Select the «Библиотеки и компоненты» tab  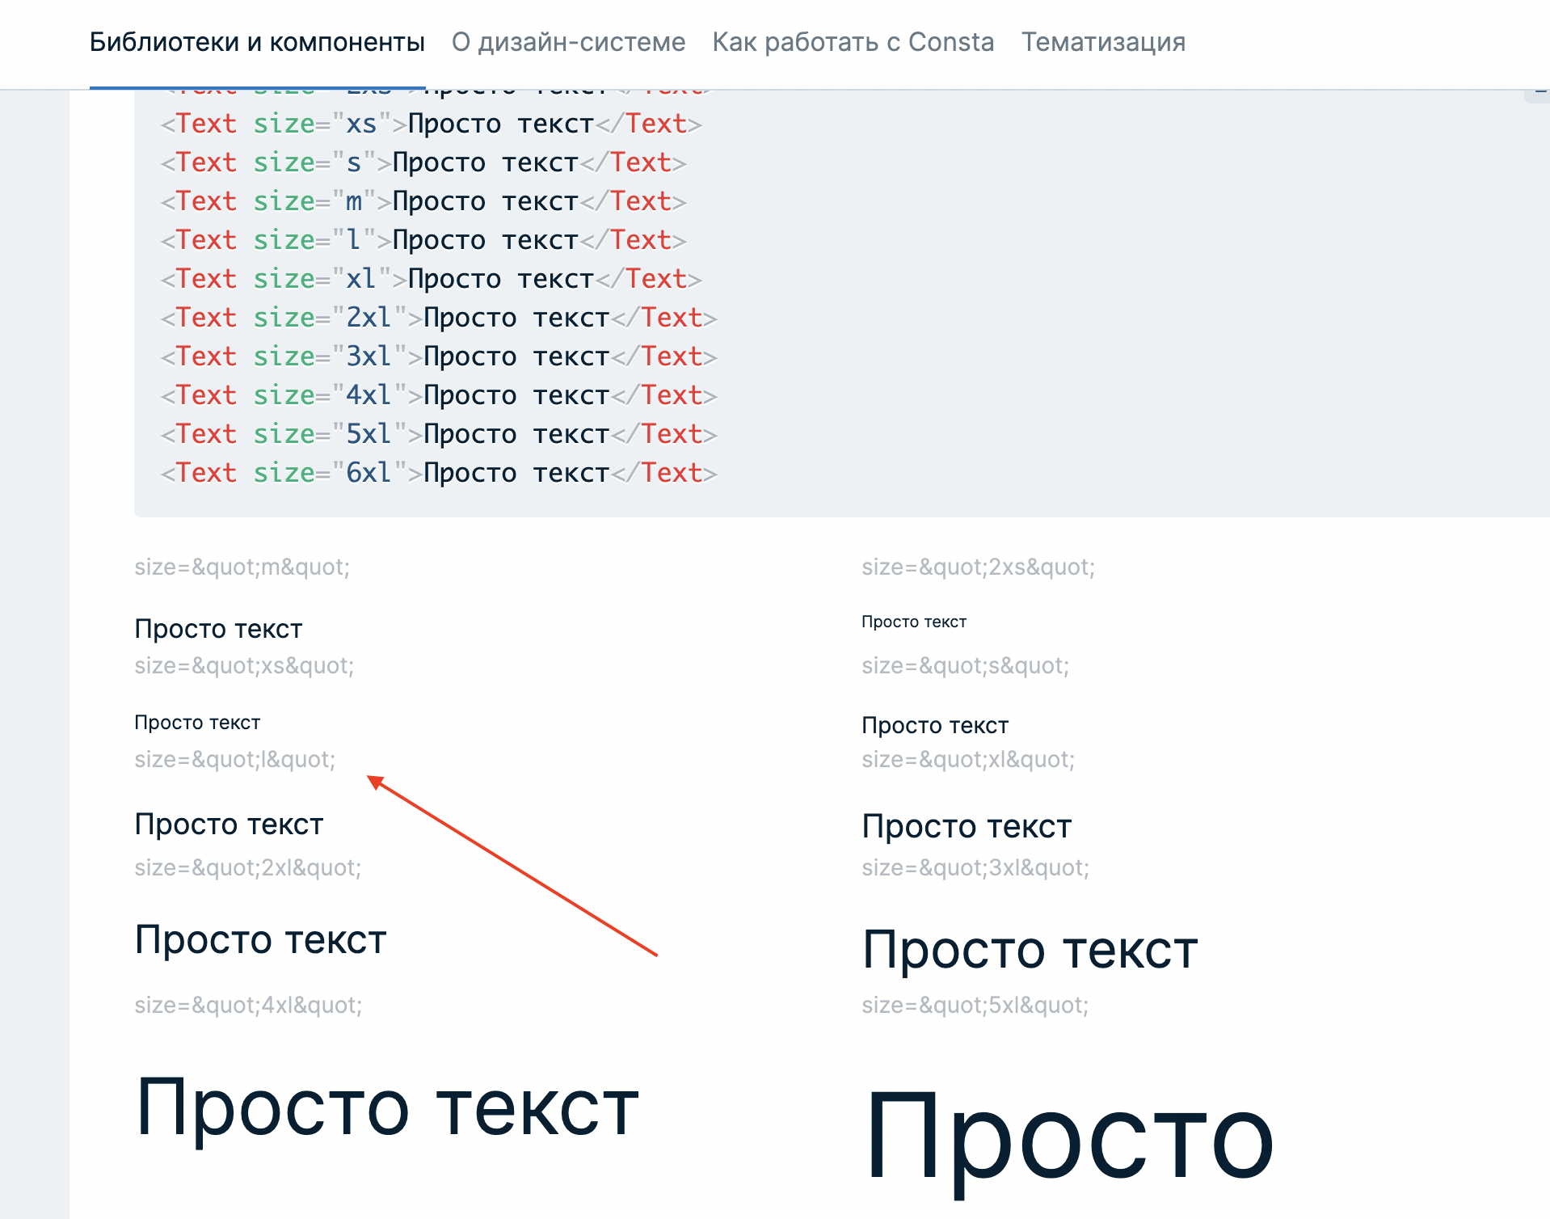click(257, 42)
